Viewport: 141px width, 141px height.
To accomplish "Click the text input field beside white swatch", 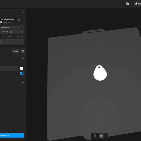I will 9,68.
